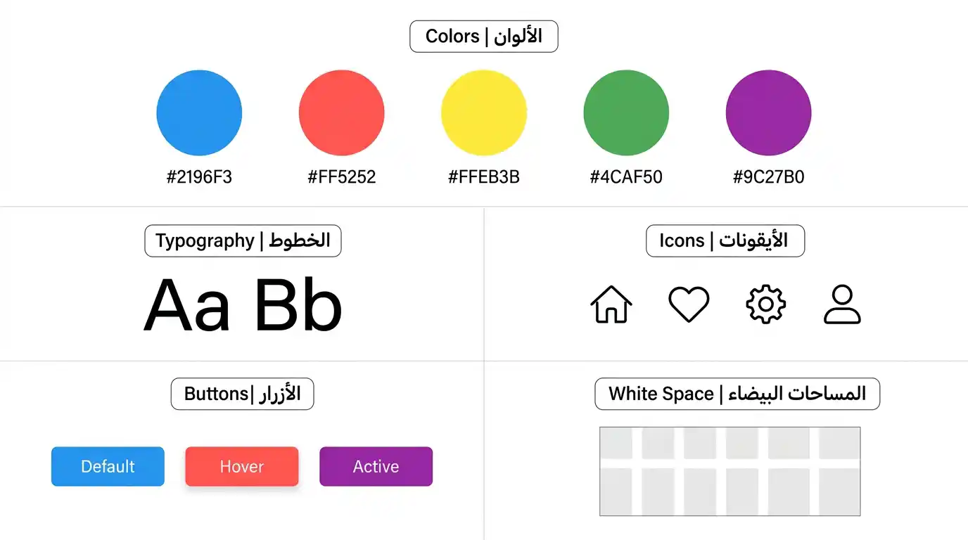968x540 pixels.
Task: Click the Typography section label
Action: 243,240
